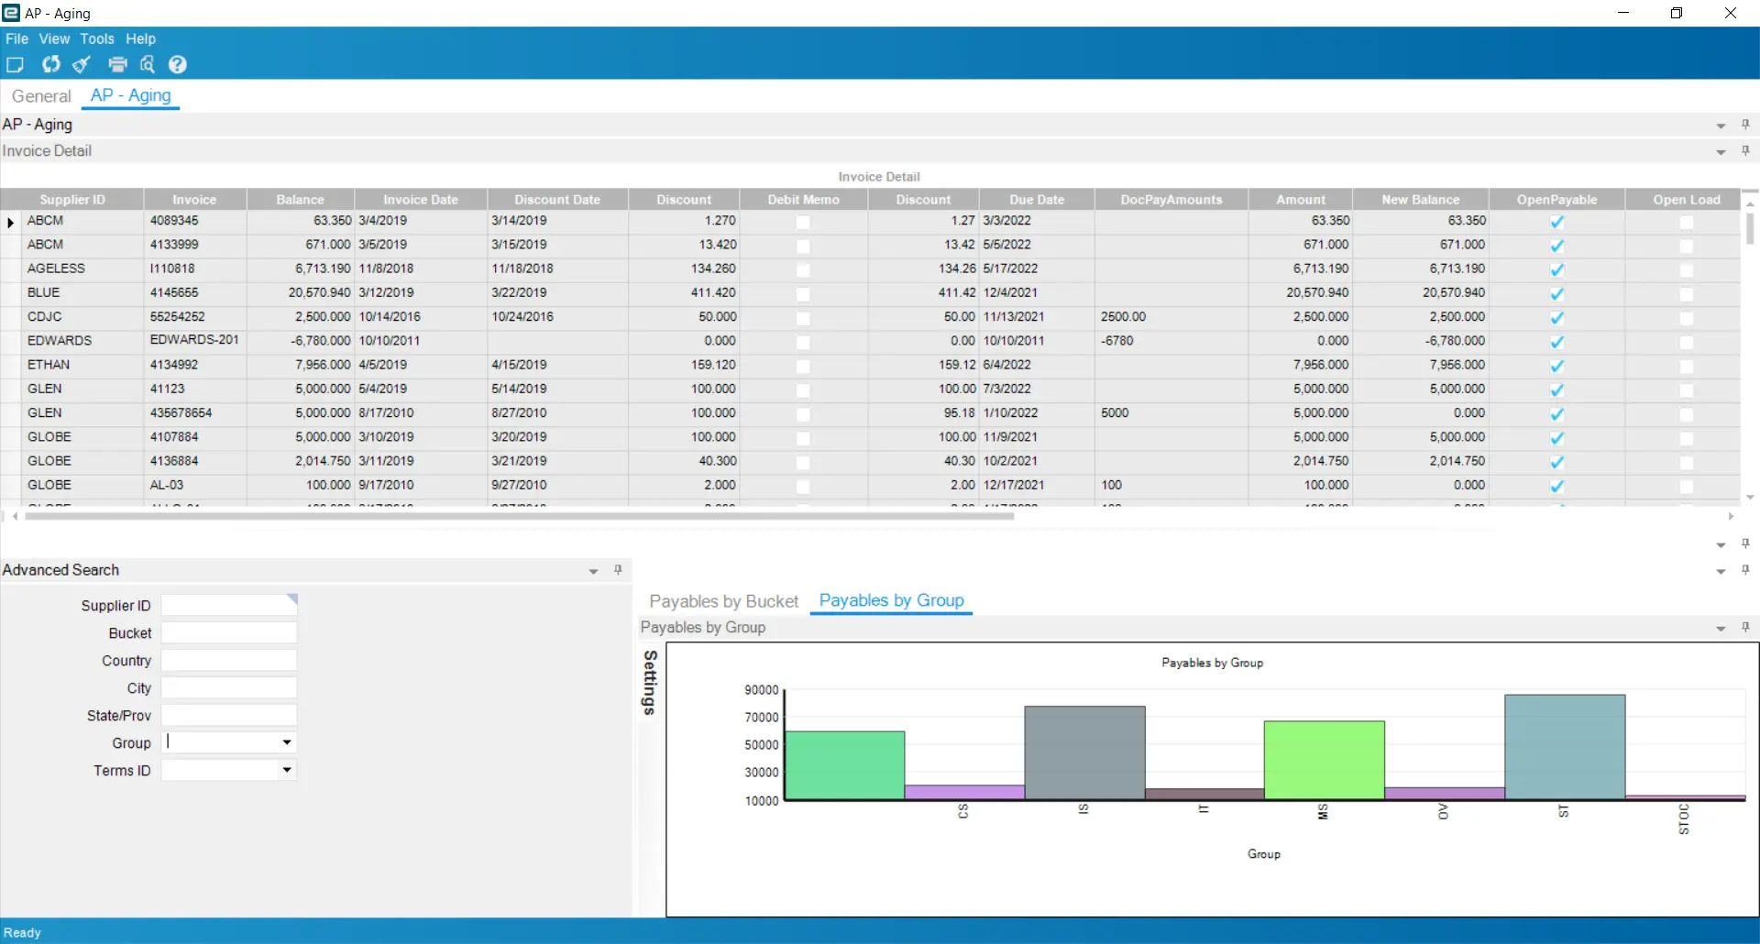Click the gray IS bar in chart
1760x944 pixels.
1084,752
